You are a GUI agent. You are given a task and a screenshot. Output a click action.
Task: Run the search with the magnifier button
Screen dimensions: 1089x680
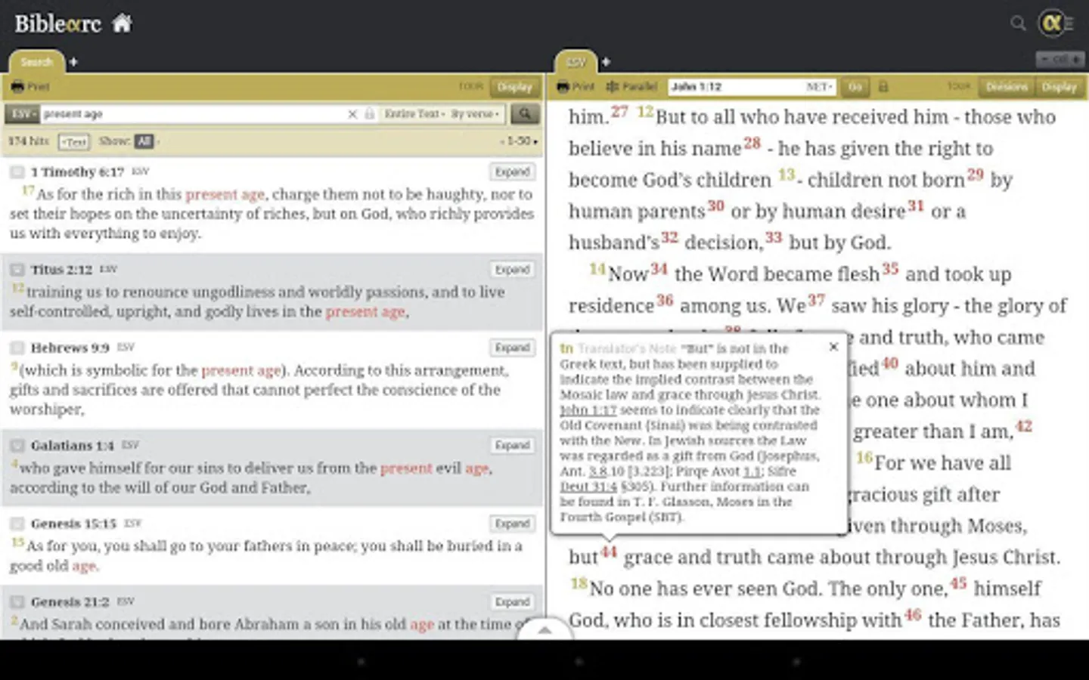pos(524,114)
